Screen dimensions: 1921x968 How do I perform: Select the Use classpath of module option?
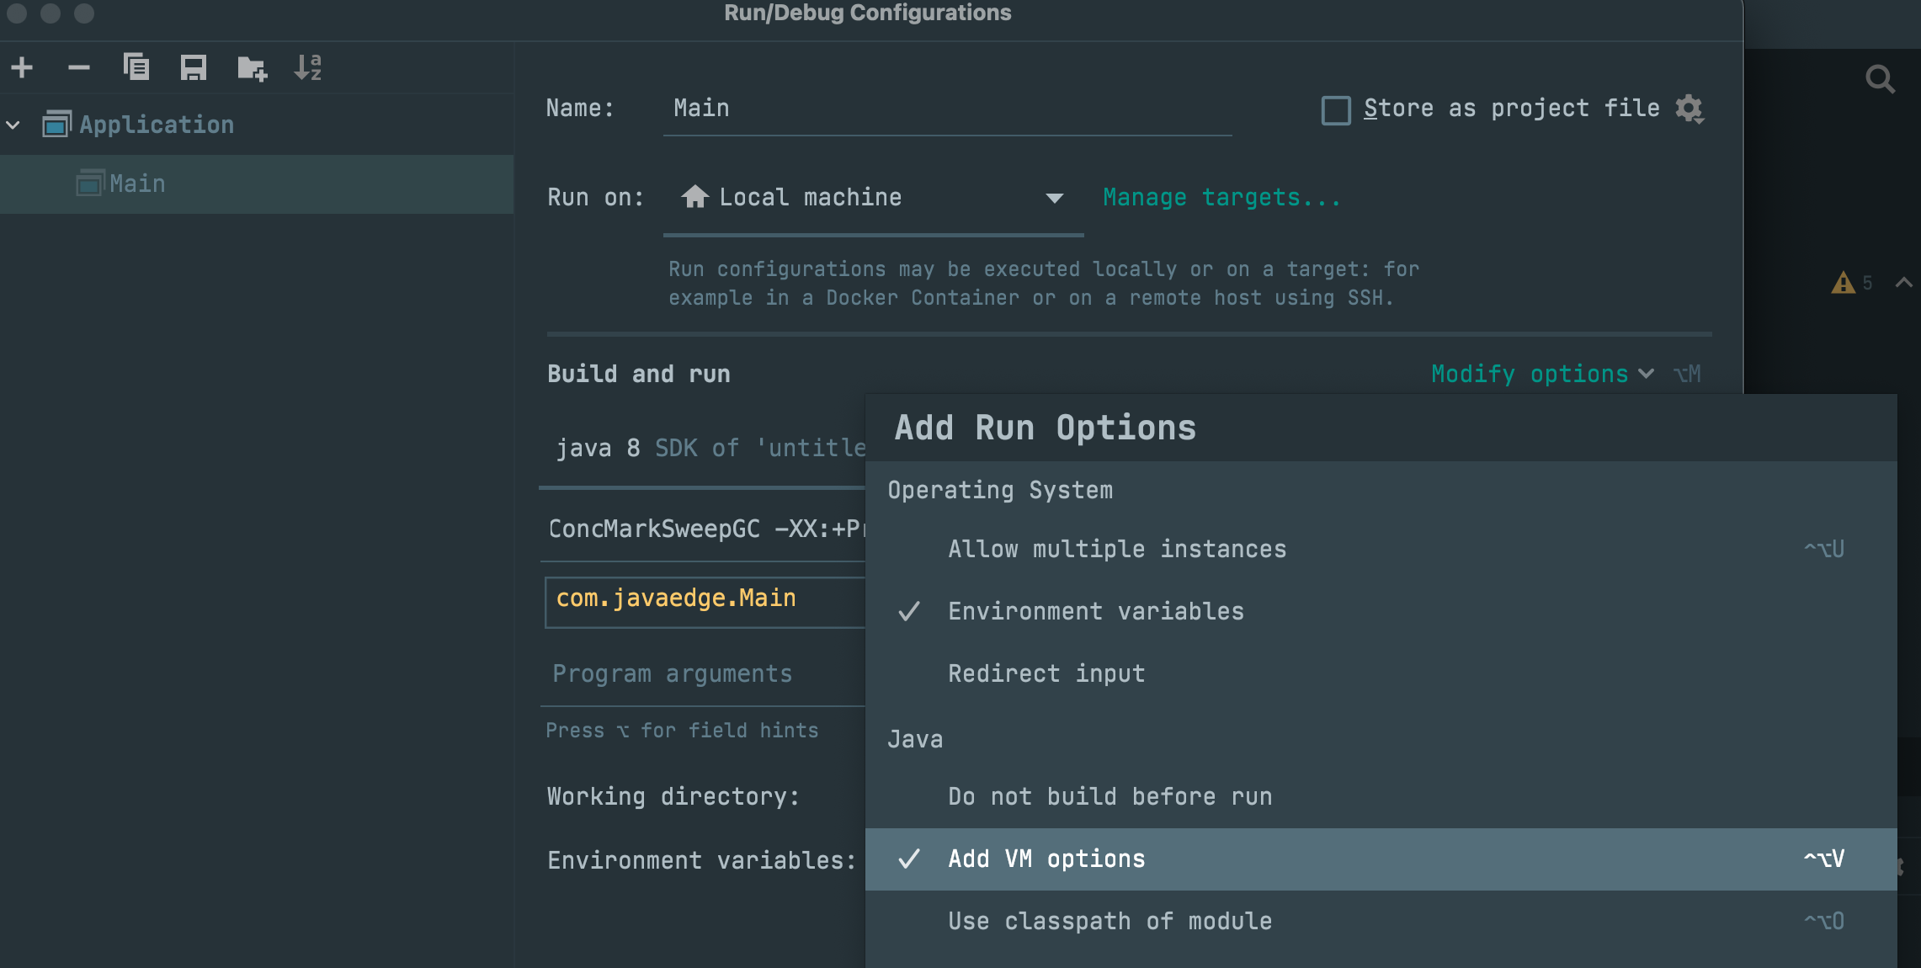pos(1109,920)
